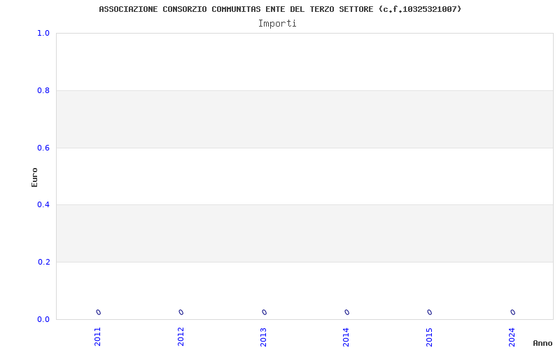This screenshot has height=350, width=560.
Task: Click the Euro axis label
Action: point(34,177)
